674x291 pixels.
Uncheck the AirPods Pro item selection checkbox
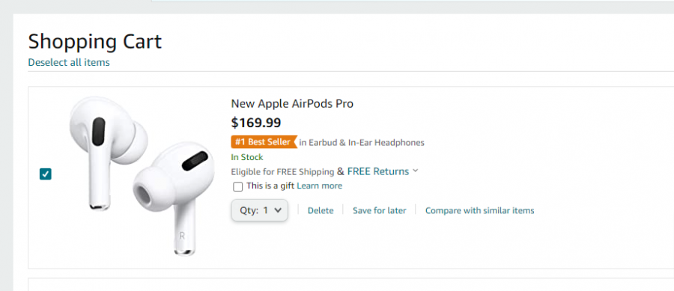pos(45,174)
